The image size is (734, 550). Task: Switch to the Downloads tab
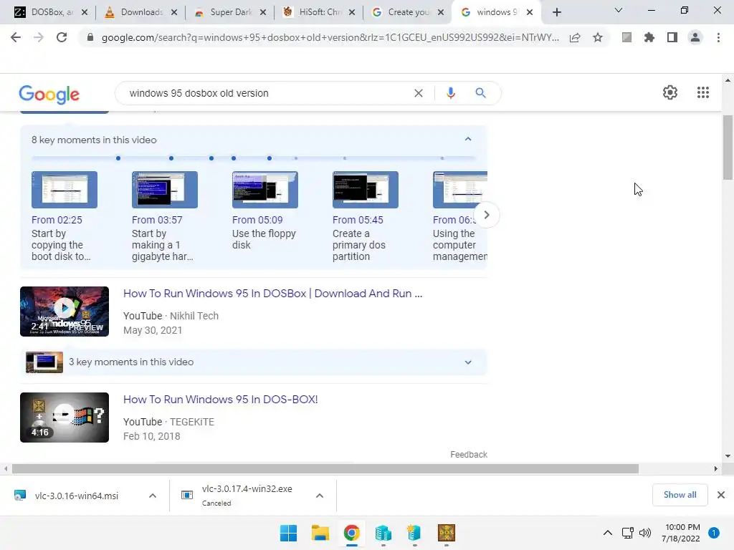click(x=141, y=12)
